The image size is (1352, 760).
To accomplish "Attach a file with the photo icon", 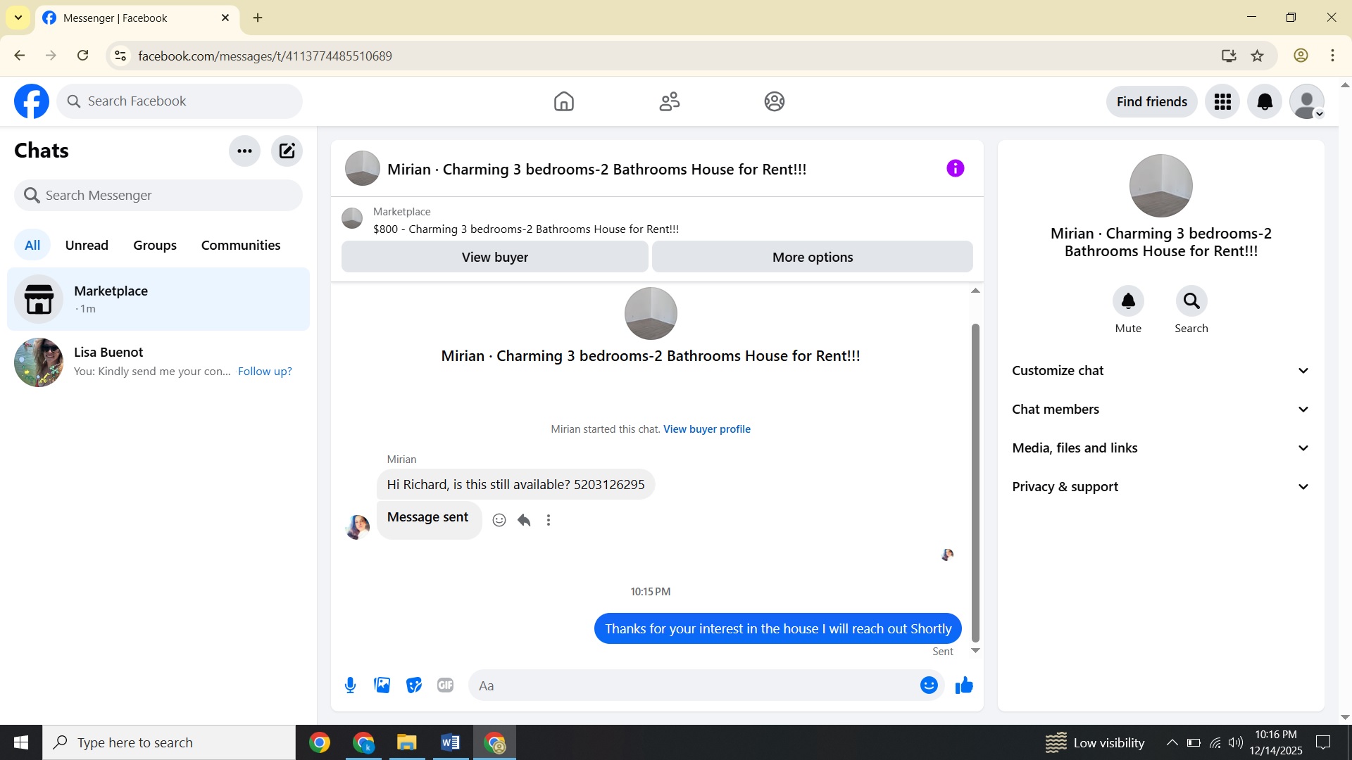I will [x=382, y=685].
